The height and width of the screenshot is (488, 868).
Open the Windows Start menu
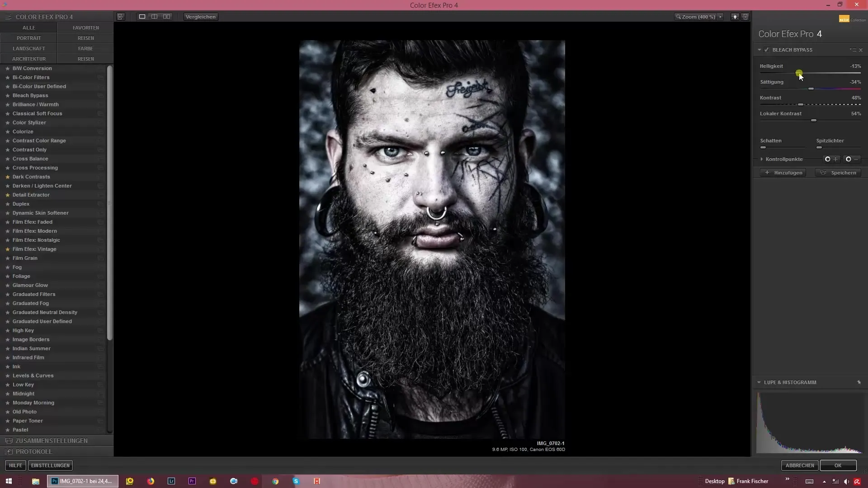9,481
